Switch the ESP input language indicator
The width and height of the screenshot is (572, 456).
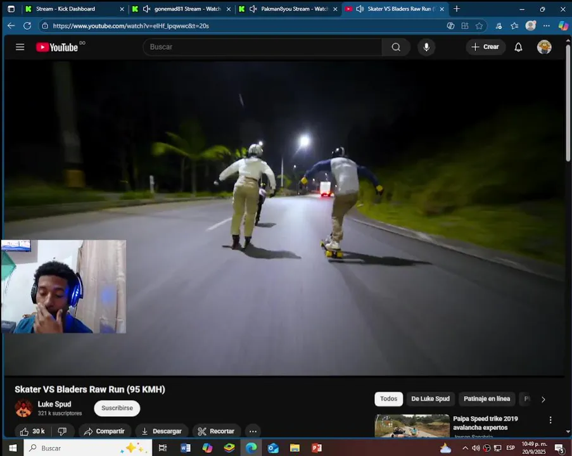(511, 448)
